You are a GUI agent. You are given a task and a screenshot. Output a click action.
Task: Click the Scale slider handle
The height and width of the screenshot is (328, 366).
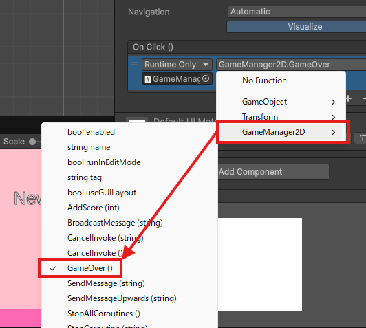click(32, 142)
